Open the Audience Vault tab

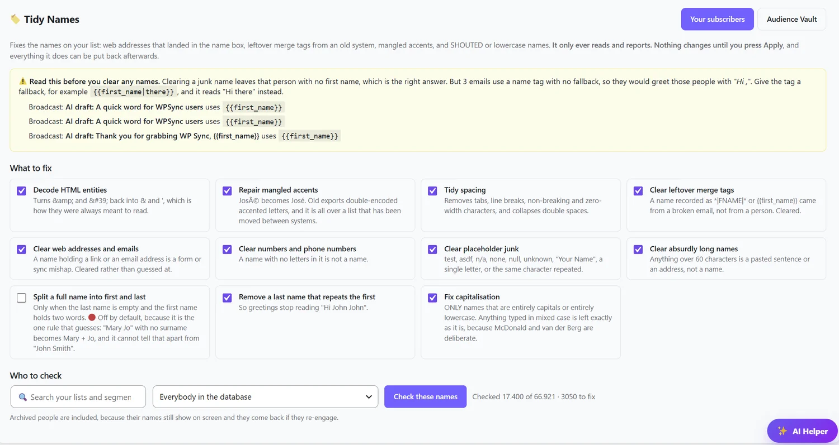tap(791, 19)
